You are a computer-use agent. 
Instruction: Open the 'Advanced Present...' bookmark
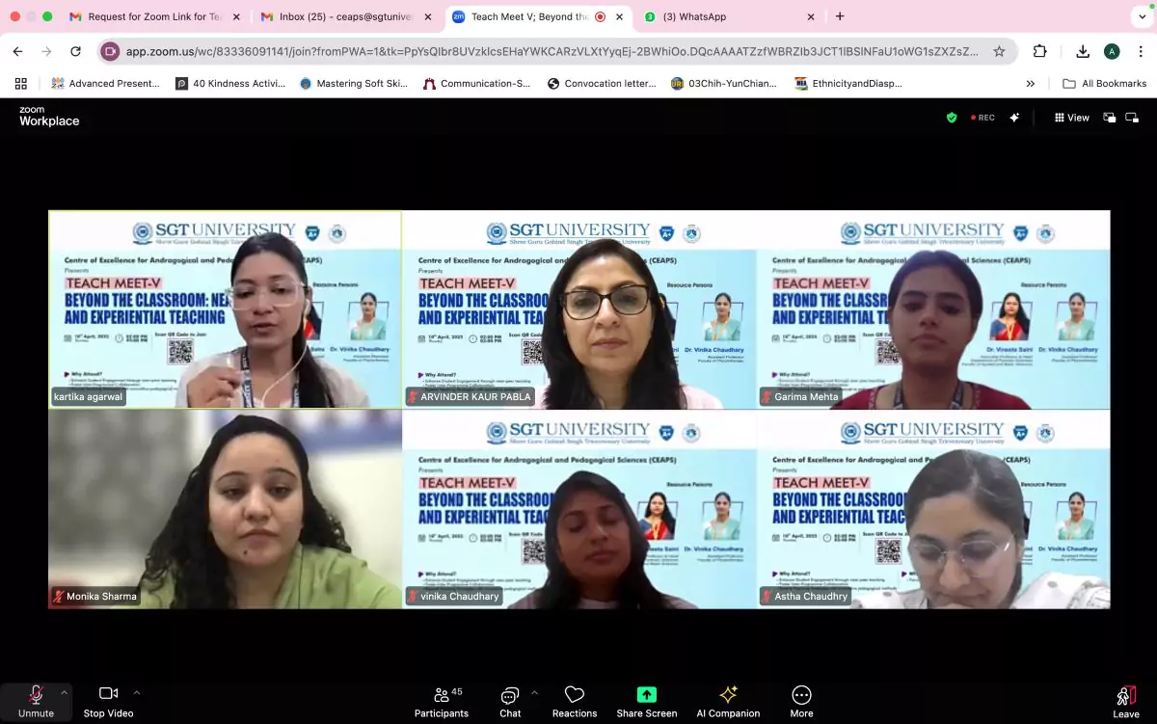click(x=105, y=84)
